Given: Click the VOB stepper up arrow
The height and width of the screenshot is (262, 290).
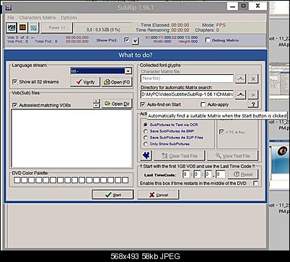Looking at the screenshot, I should tap(96, 101).
